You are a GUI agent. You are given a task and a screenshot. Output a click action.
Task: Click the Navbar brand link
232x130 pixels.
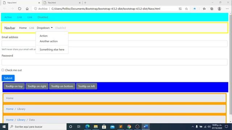click(10, 28)
